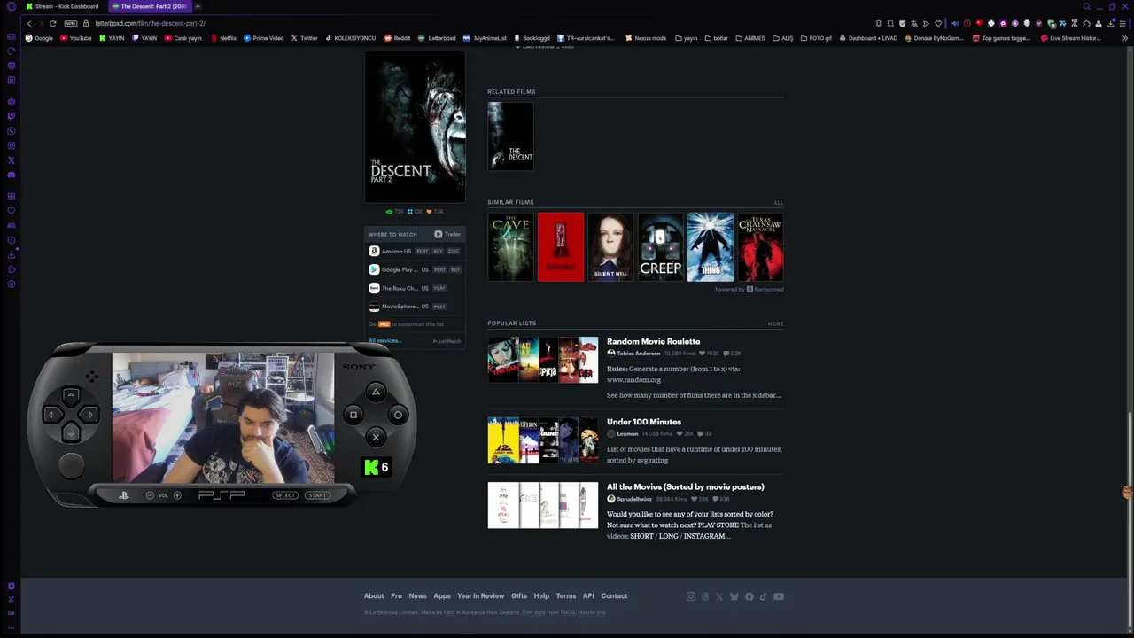This screenshot has width=1134, height=638.
Task: Click Roku Channel PLAY button
Action: coord(439,288)
